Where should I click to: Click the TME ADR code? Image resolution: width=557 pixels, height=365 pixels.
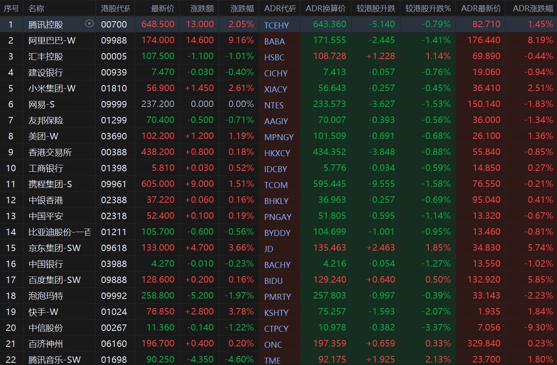tap(272, 361)
